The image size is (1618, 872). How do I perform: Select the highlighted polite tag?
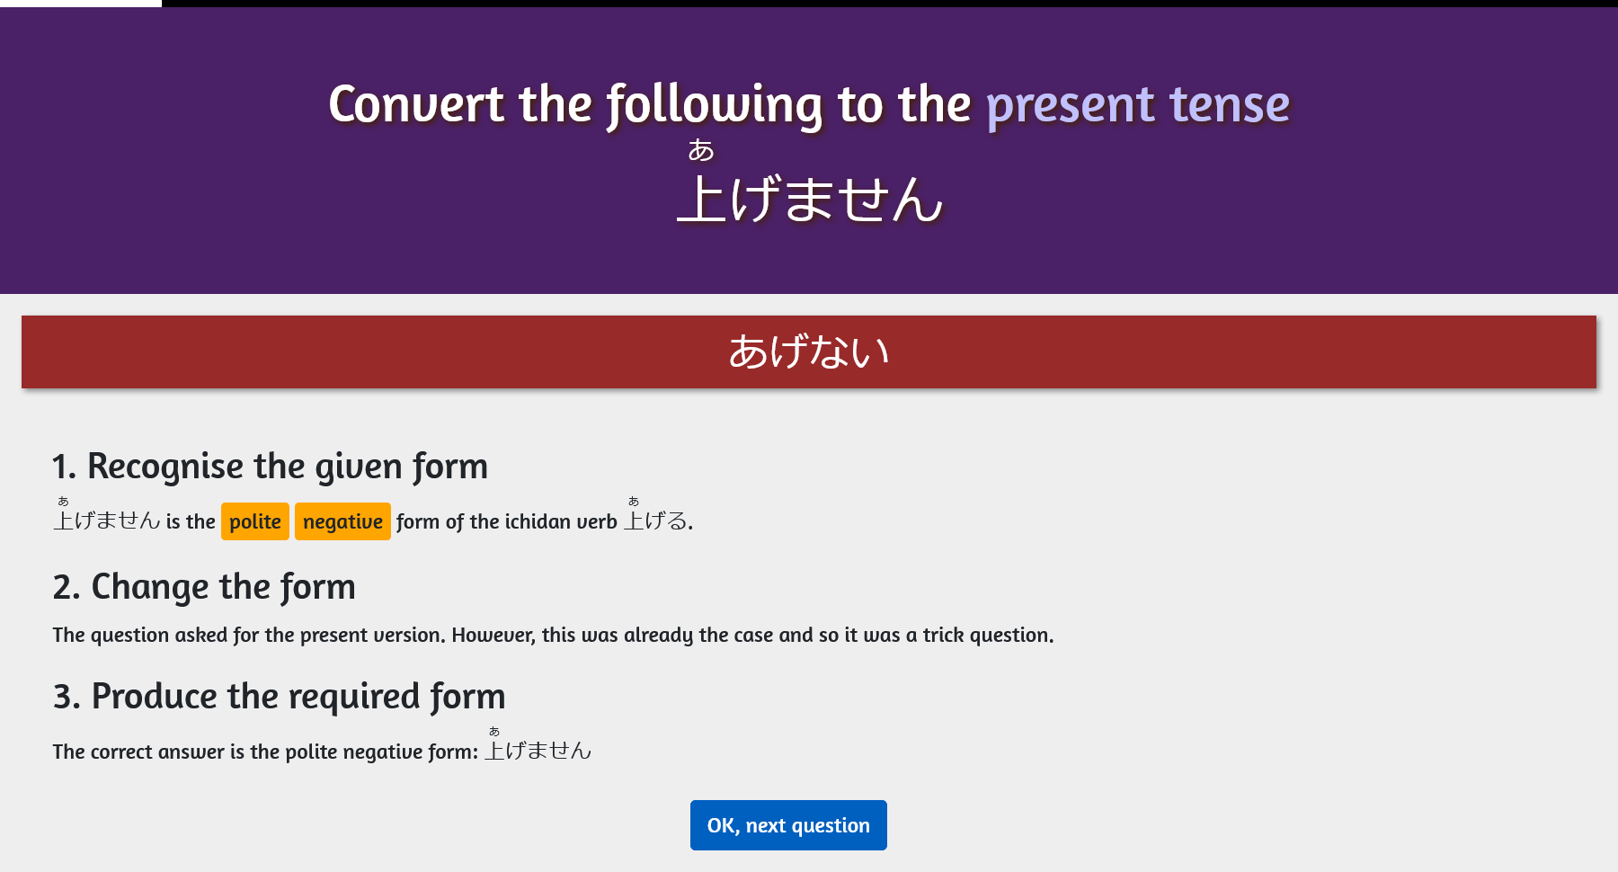(x=254, y=521)
